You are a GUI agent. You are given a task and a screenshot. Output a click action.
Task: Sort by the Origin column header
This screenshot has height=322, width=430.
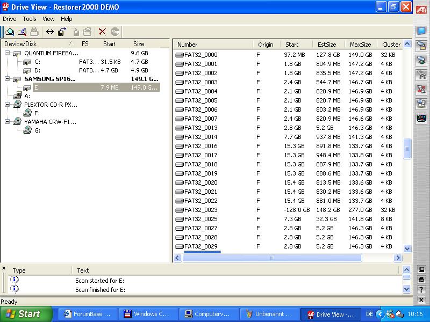point(267,45)
